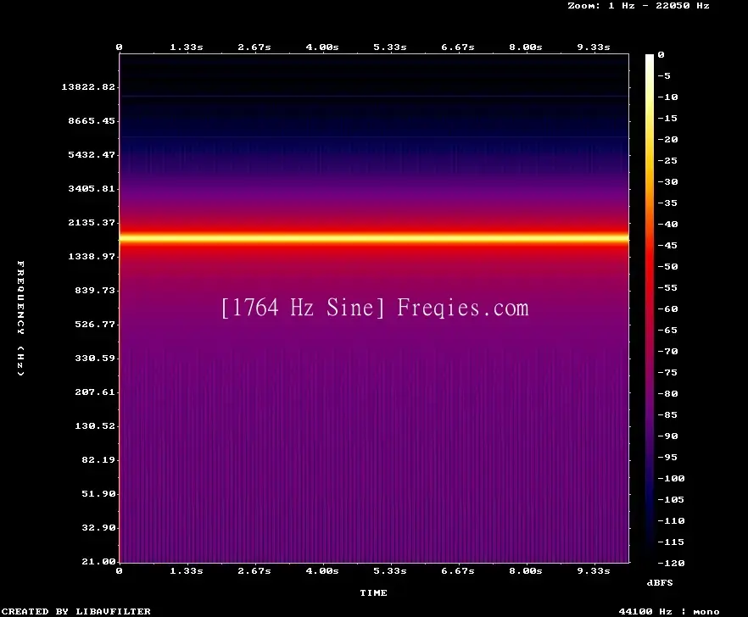Click the bottom 2.67s time label
The width and height of the screenshot is (748, 617).
pyautogui.click(x=254, y=570)
